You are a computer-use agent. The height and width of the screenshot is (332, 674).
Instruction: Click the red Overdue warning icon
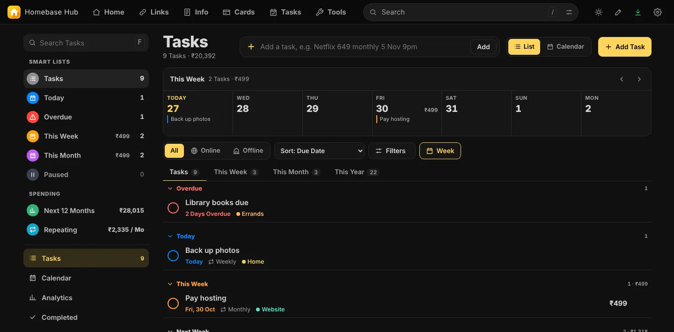pos(33,117)
